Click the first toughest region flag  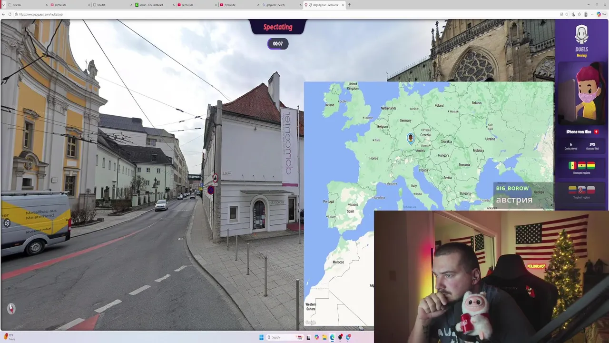[573, 190]
